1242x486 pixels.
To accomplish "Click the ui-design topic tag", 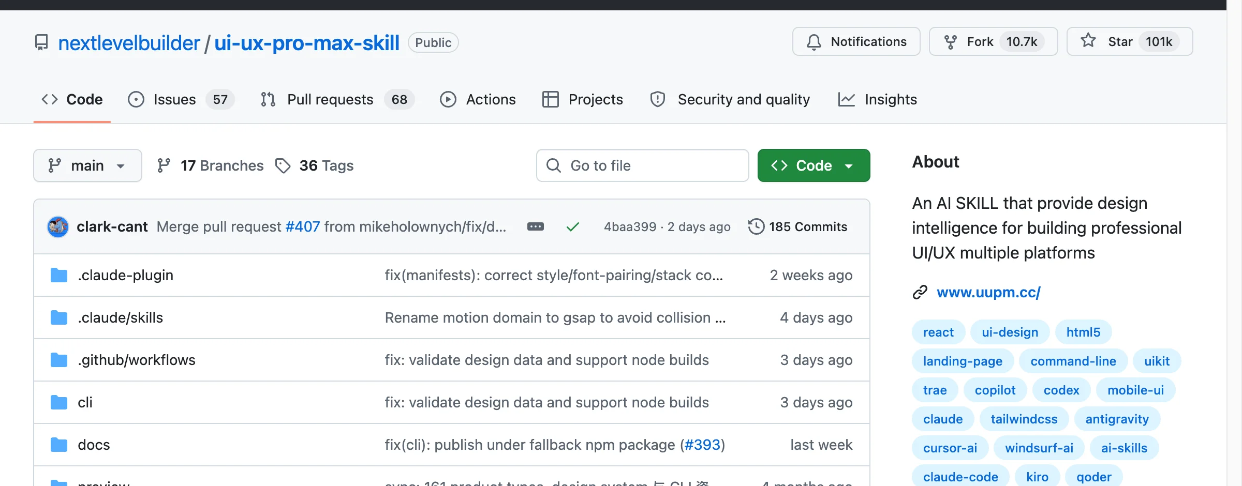I will [x=1010, y=332].
